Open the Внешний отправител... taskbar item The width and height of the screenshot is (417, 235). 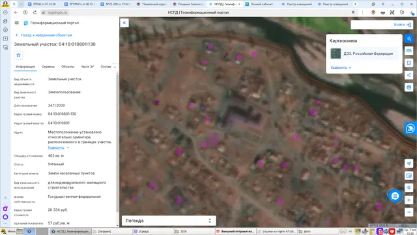click(235, 231)
